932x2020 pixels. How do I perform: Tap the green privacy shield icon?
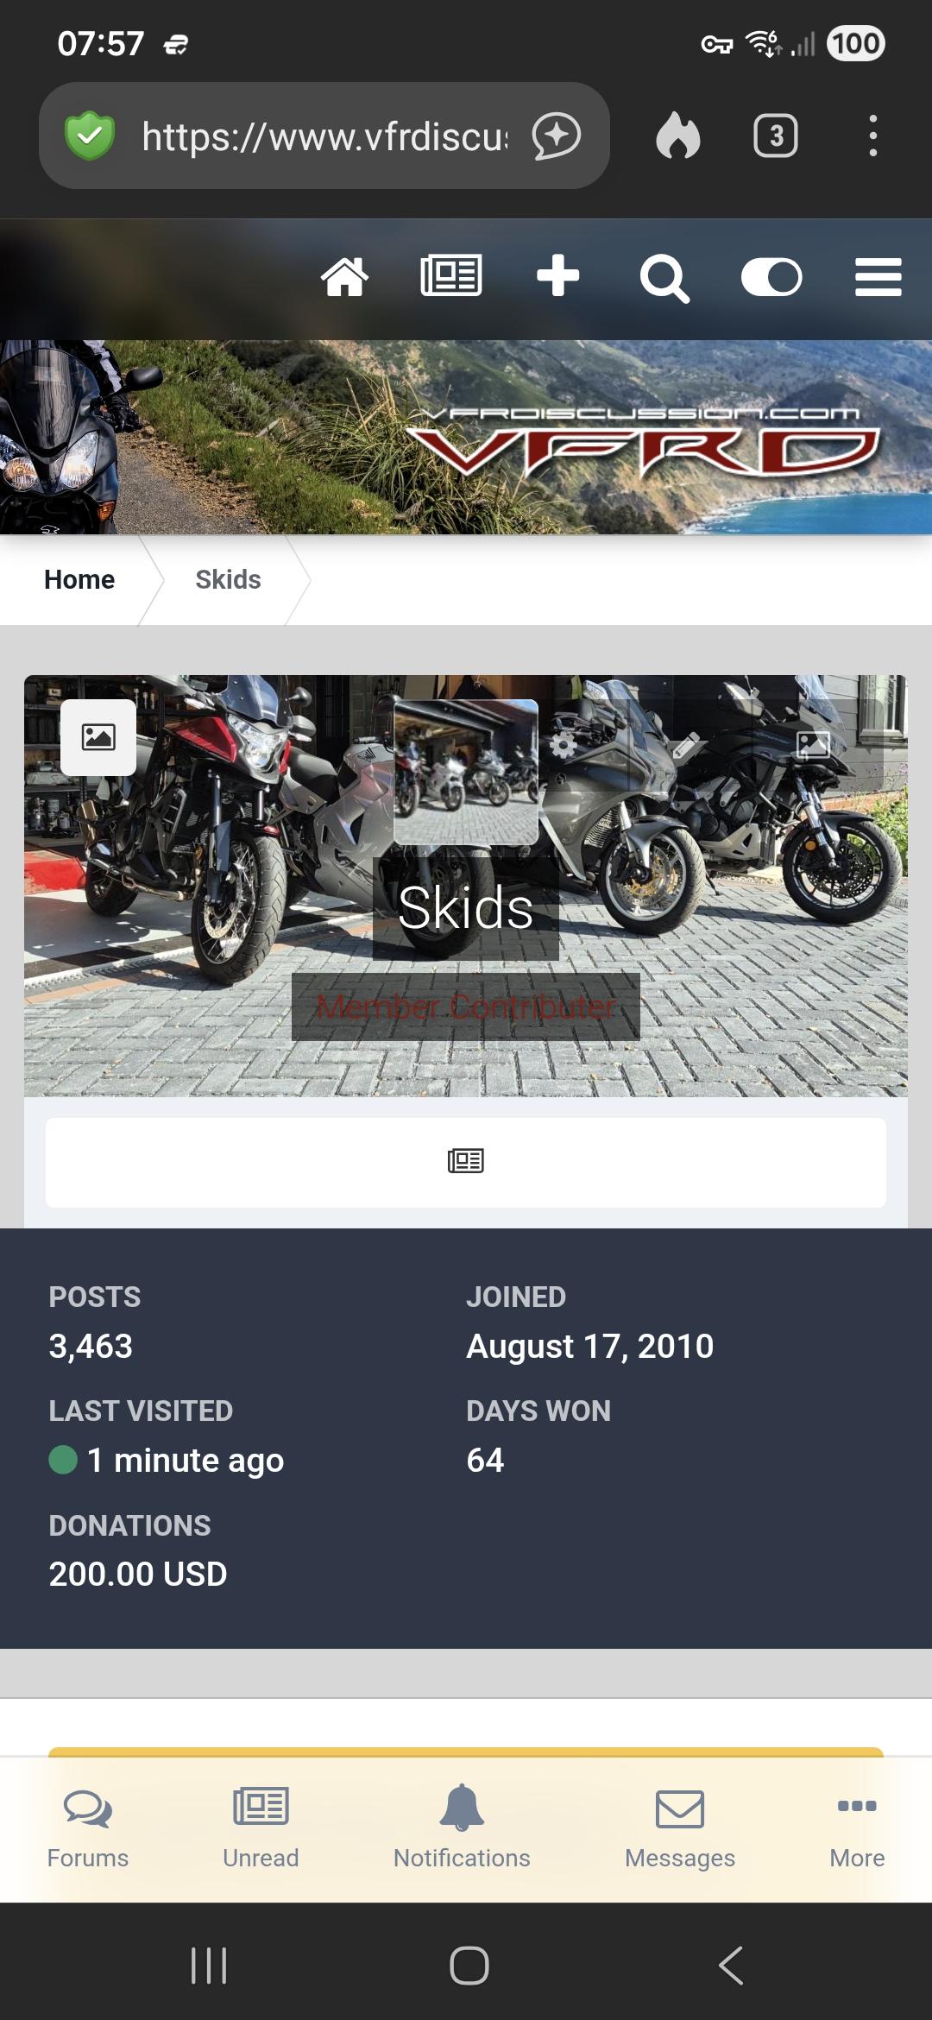click(x=90, y=136)
